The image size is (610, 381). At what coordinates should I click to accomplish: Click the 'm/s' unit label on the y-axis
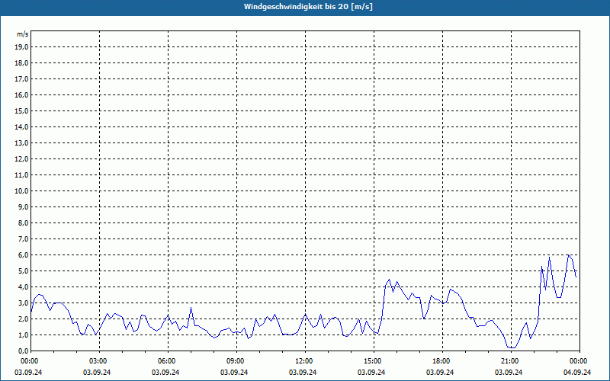[23, 34]
